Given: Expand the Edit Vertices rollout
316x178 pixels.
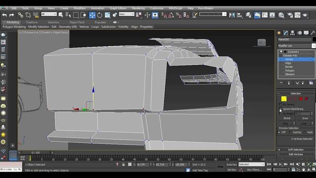Looking at the screenshot, I should 295,154.
